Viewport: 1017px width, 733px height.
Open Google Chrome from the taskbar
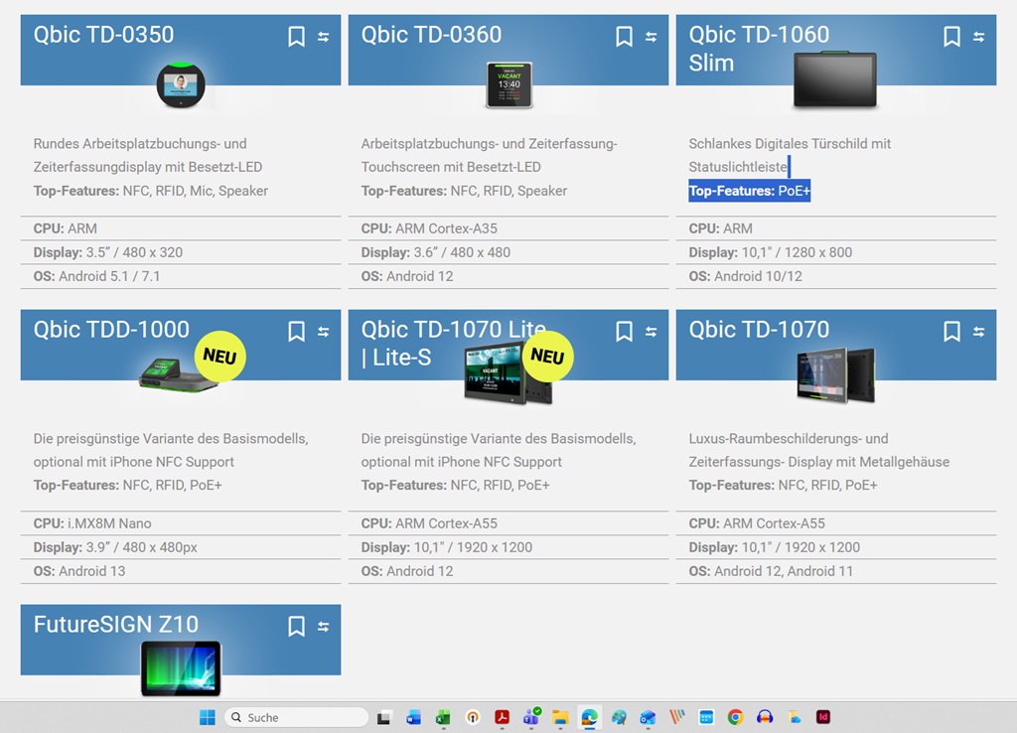pyautogui.click(x=735, y=717)
